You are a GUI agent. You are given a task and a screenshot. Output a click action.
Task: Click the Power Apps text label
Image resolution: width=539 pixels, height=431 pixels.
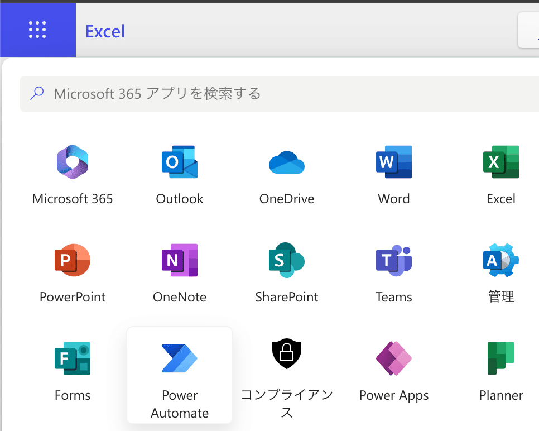pyautogui.click(x=394, y=396)
